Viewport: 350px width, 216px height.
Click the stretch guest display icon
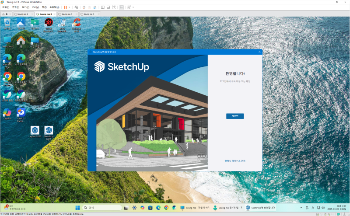pyautogui.click(x=129, y=7)
